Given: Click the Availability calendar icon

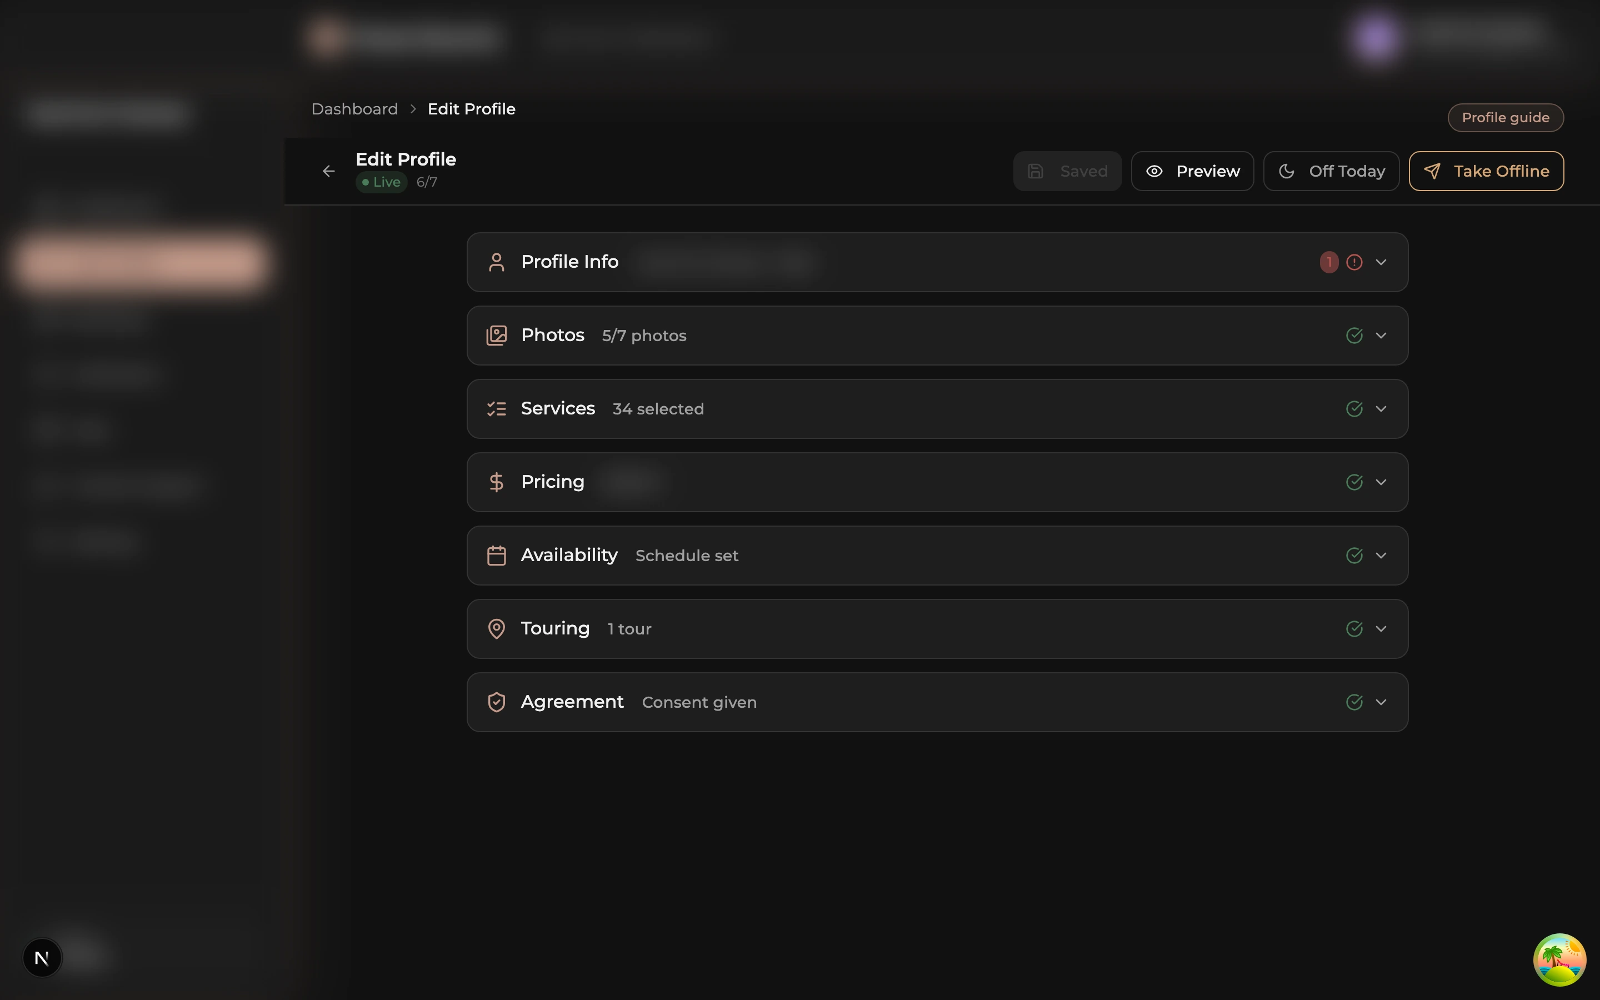Looking at the screenshot, I should tap(497, 556).
